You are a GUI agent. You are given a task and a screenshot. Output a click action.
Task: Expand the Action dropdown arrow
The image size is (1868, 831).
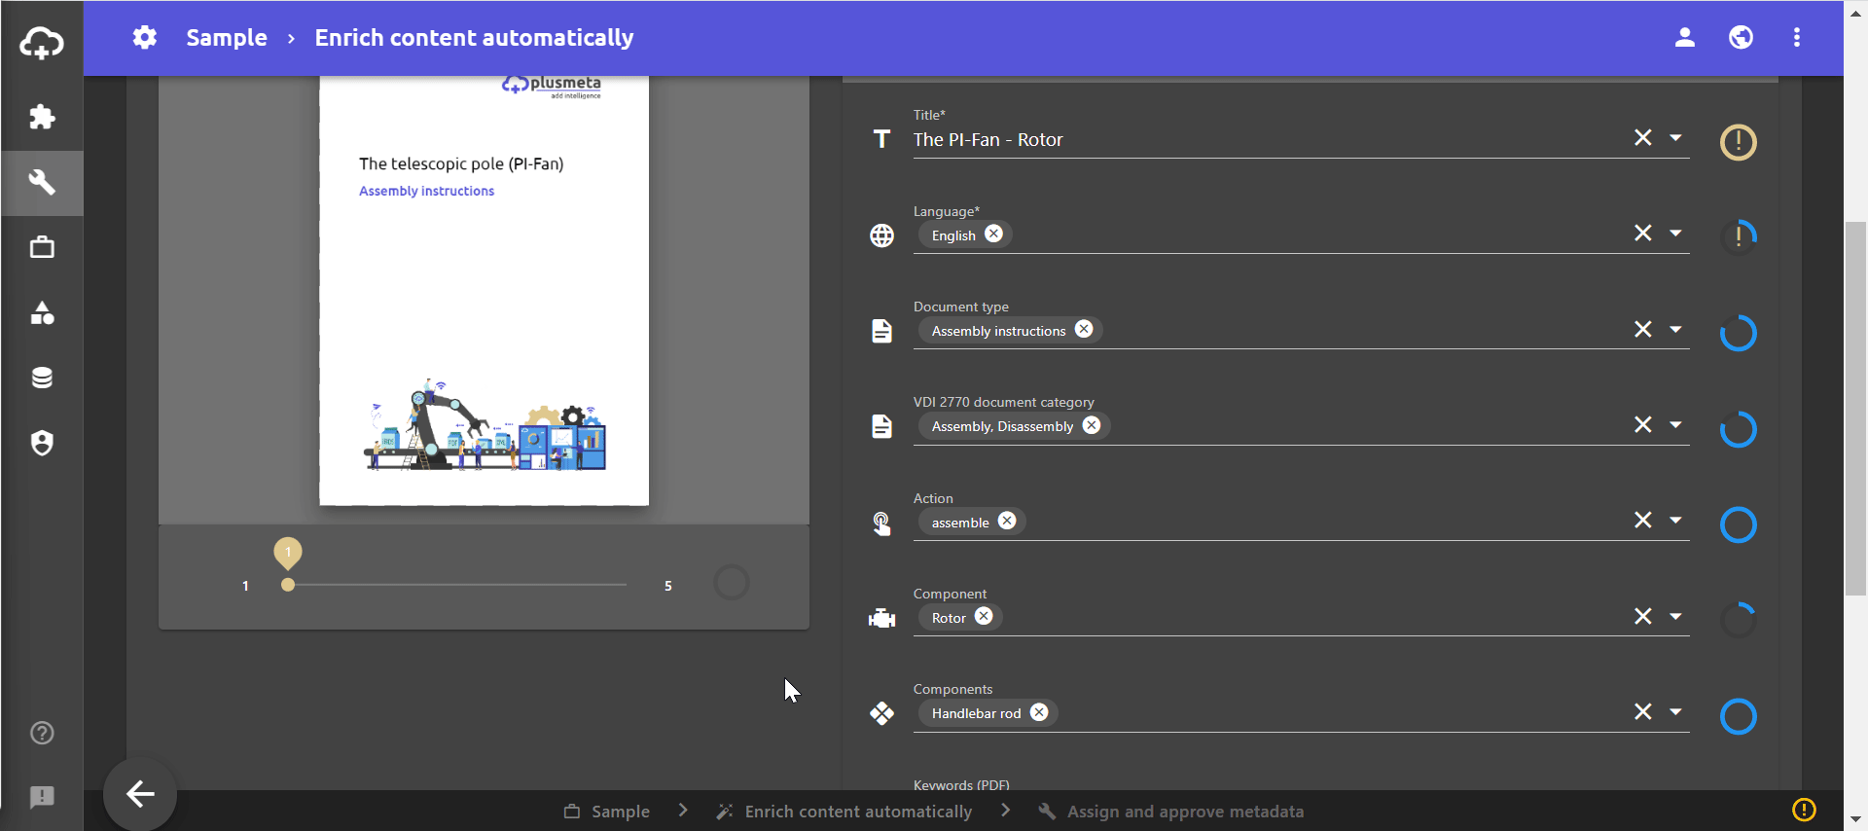1675,520
